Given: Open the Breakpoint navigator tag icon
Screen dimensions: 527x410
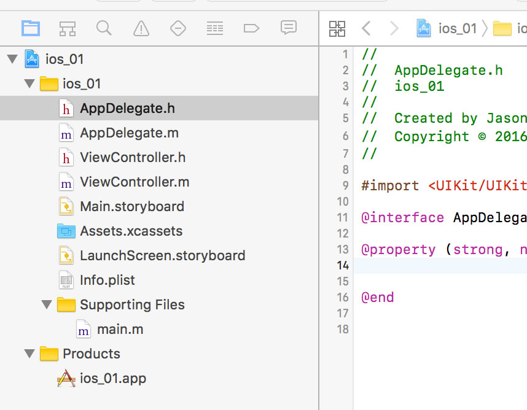Looking at the screenshot, I should click(x=251, y=28).
